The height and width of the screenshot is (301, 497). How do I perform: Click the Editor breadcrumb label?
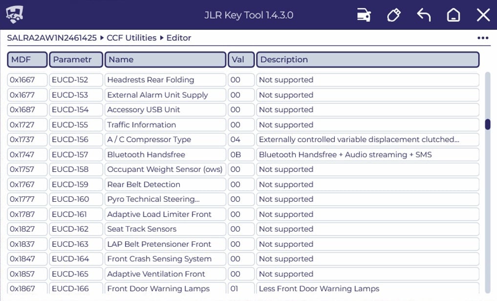(x=178, y=38)
